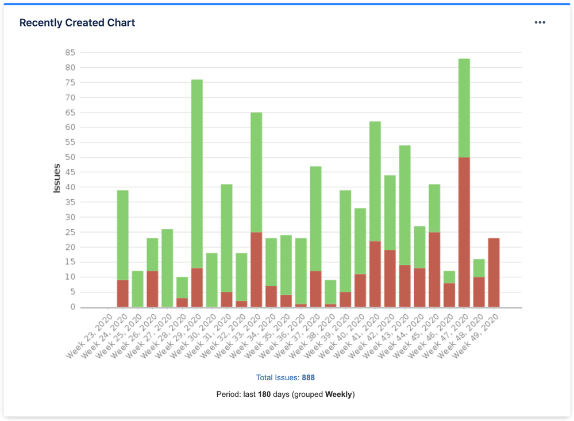
Task: Click the Issues y-axis title
Action: coord(56,178)
